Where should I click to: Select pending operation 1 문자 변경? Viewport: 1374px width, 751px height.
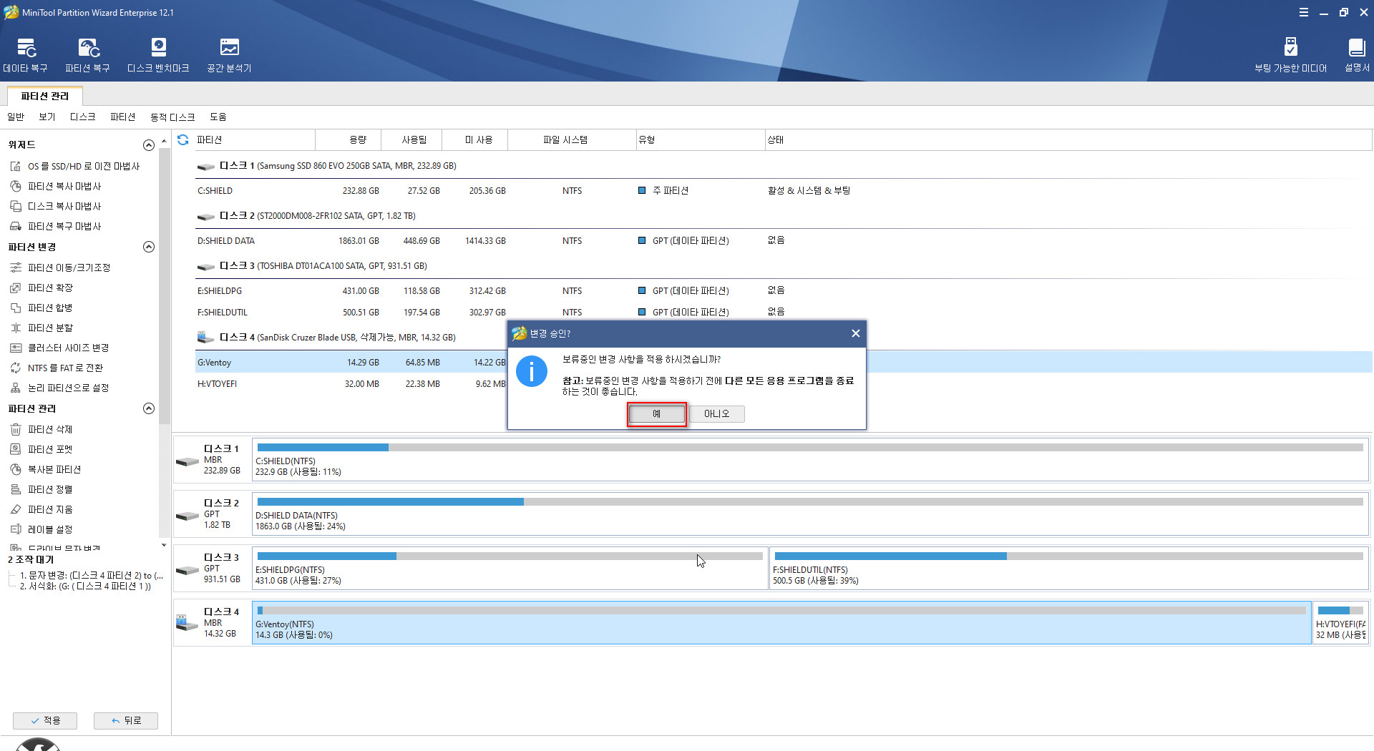tap(91, 576)
